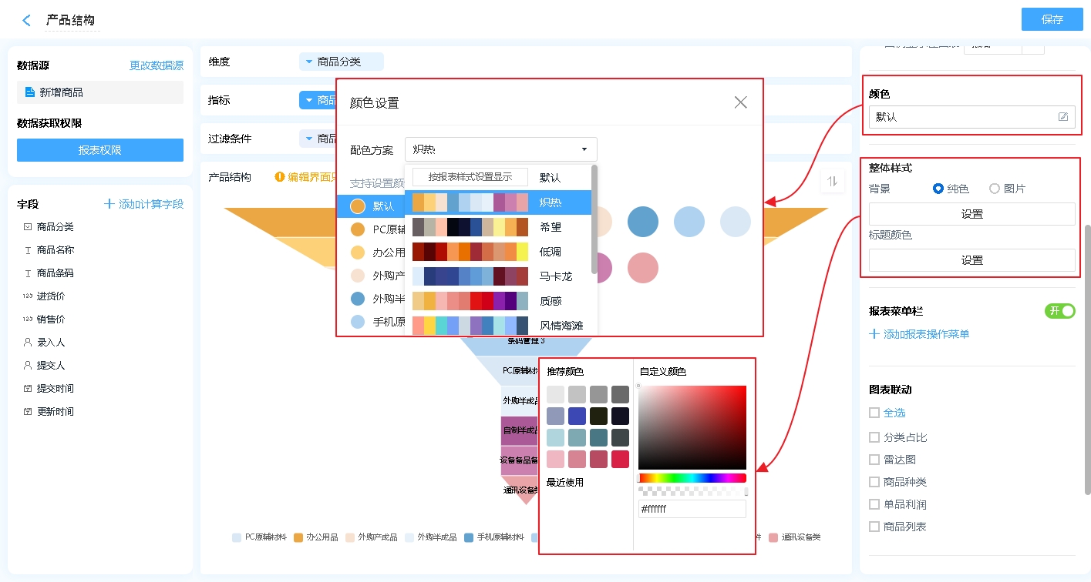The height and width of the screenshot is (582, 1091).
Task: Click the 保存 button
Action: click(1052, 19)
